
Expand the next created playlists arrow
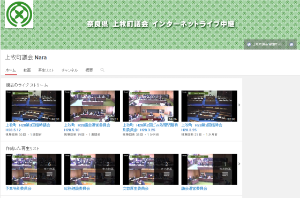[239, 164]
